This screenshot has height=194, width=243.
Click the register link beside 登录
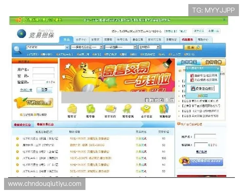click(x=26, y=90)
